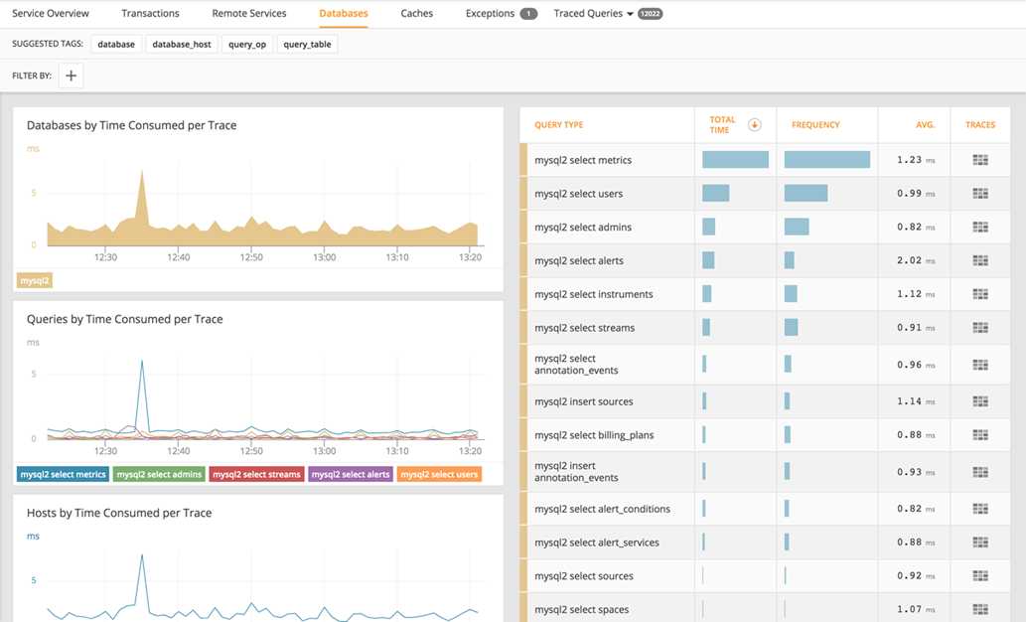This screenshot has height=622, width=1026.
Task: Click the Exceptions count badge
Action: (528, 14)
